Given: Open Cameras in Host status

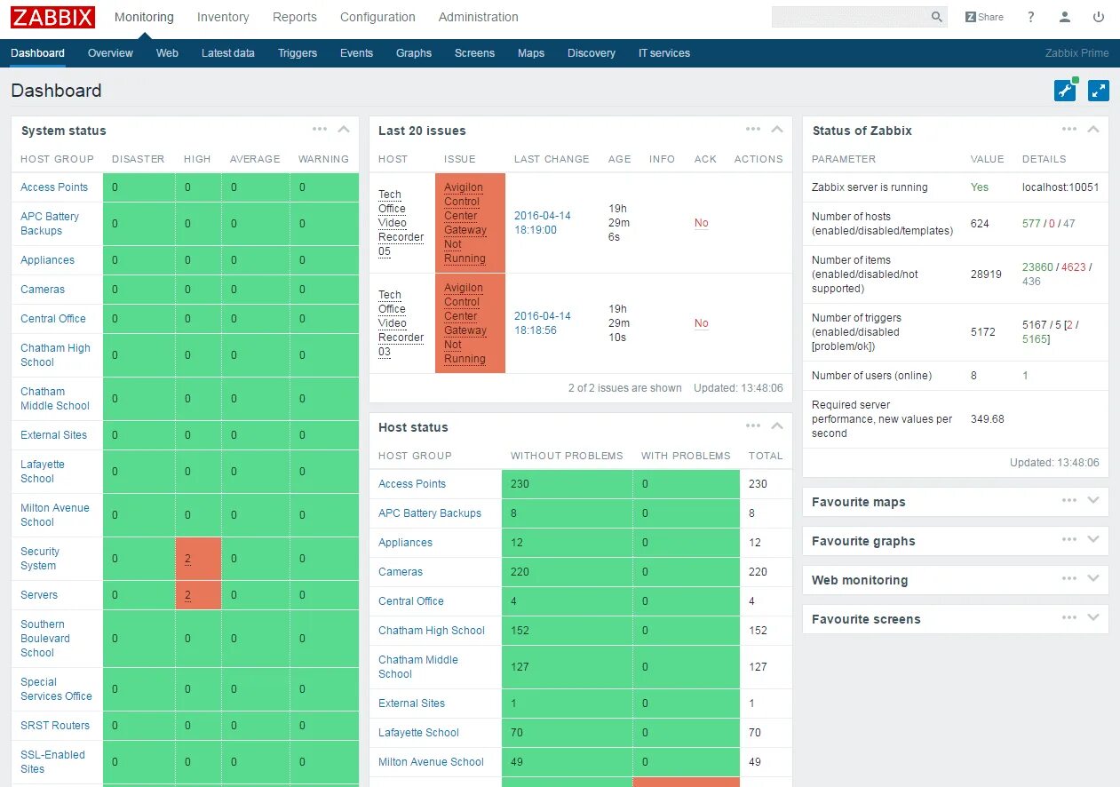Looking at the screenshot, I should [401, 572].
